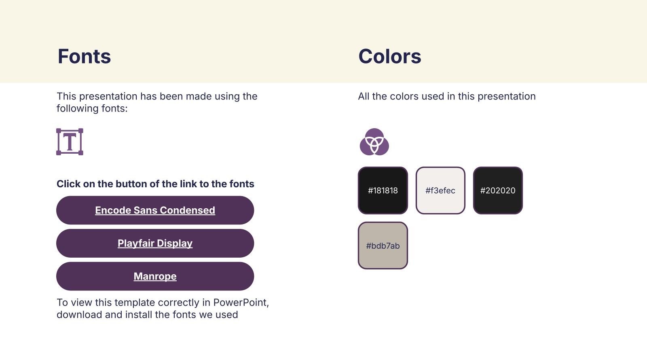
Task: Follow the Manrope font link
Action: [155, 277]
